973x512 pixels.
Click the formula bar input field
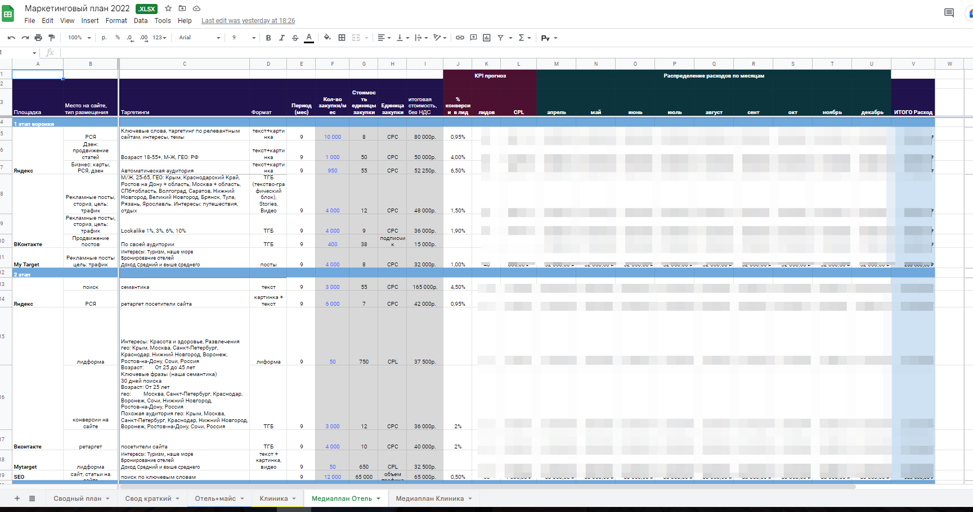(x=506, y=52)
